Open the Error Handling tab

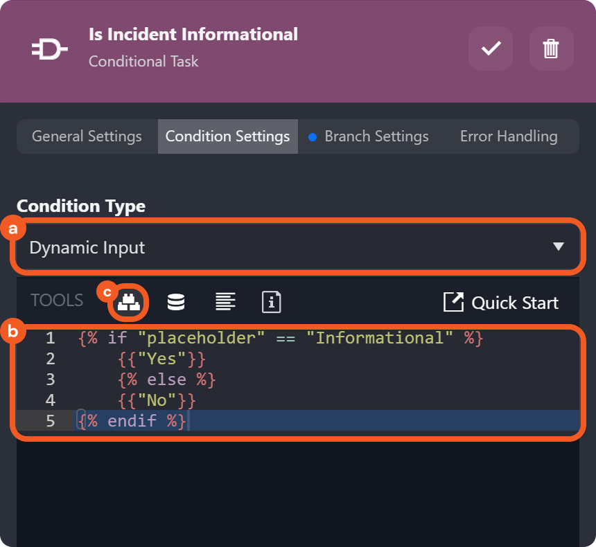[x=508, y=136]
